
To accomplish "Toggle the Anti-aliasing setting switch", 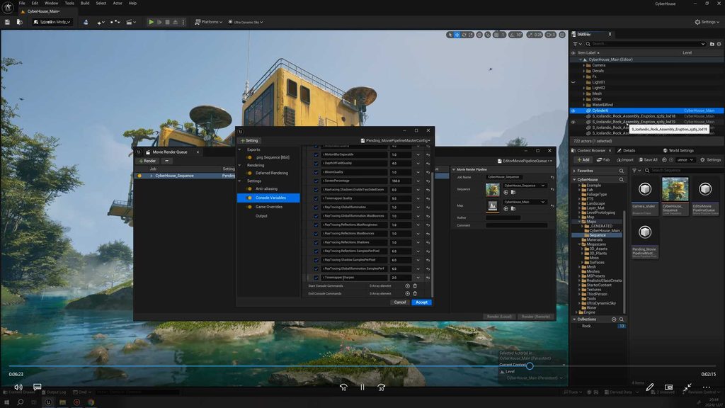I will point(250,188).
